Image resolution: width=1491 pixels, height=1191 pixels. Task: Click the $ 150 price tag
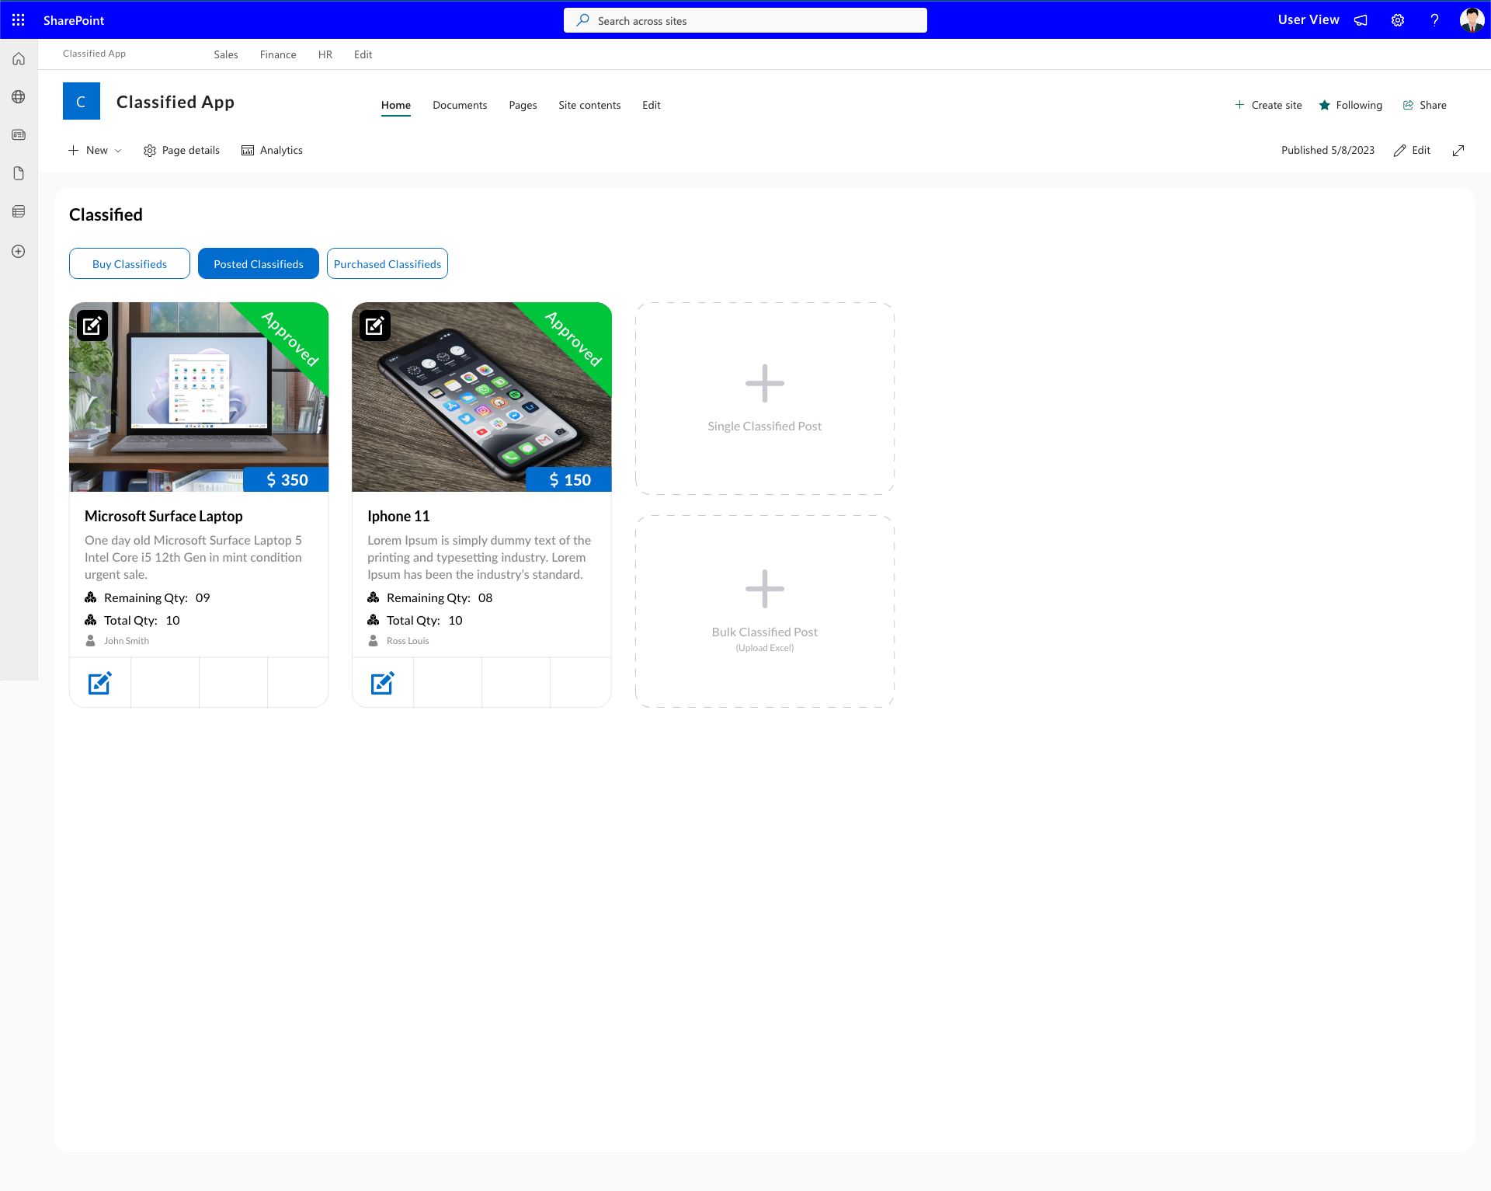(x=568, y=480)
